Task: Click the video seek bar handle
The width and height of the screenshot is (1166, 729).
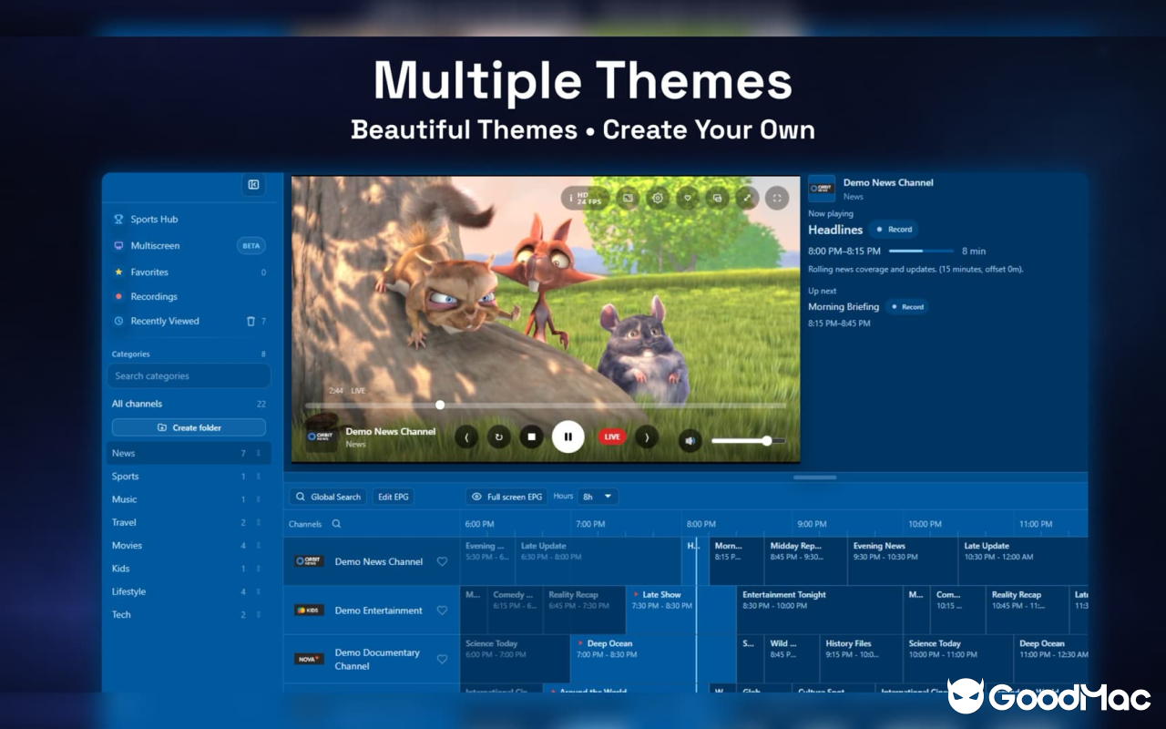Action: (x=440, y=405)
